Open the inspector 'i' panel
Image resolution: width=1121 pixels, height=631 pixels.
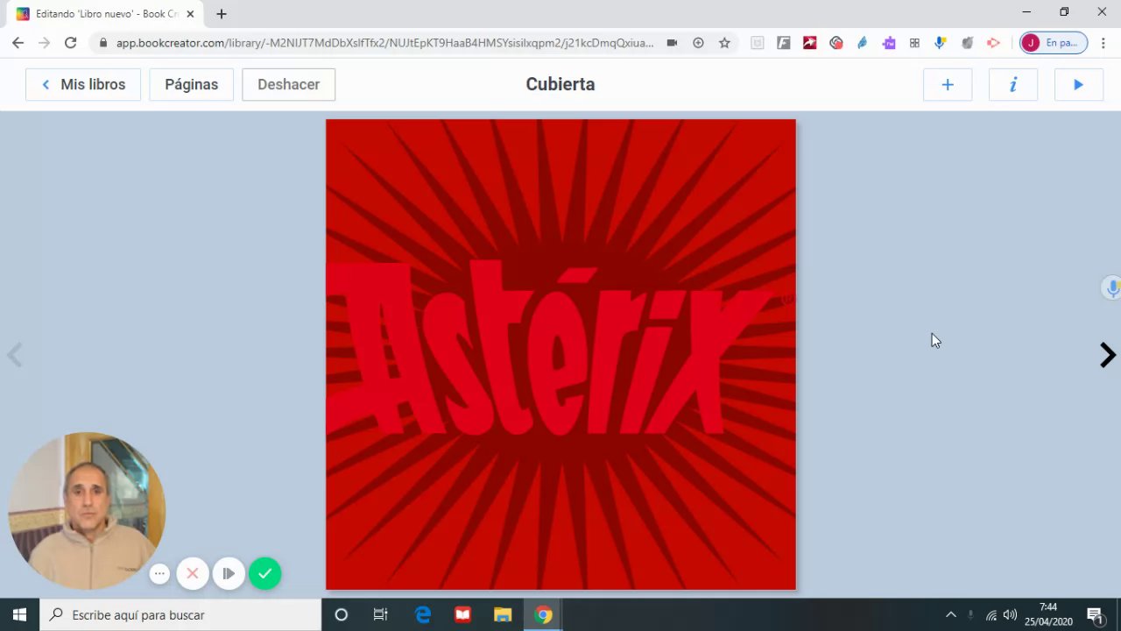(1013, 84)
